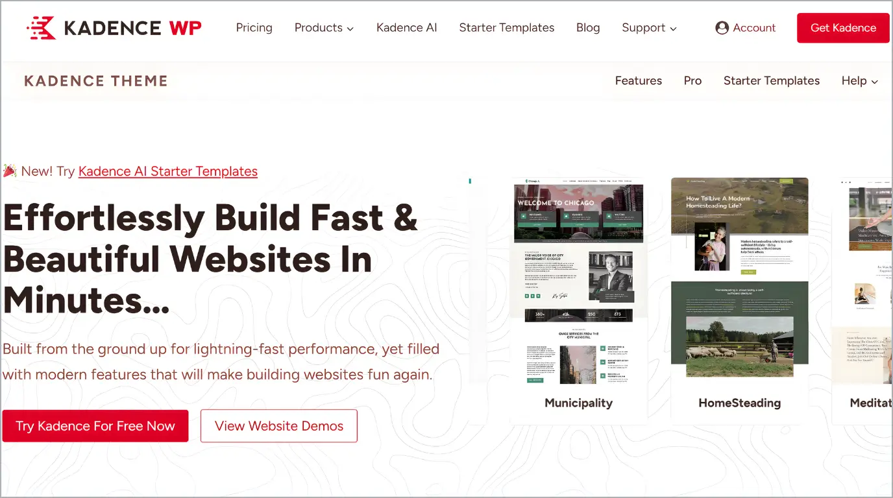Screen dimensions: 893x498
Task: Click the View Website Demos button
Action: pyautogui.click(x=278, y=426)
